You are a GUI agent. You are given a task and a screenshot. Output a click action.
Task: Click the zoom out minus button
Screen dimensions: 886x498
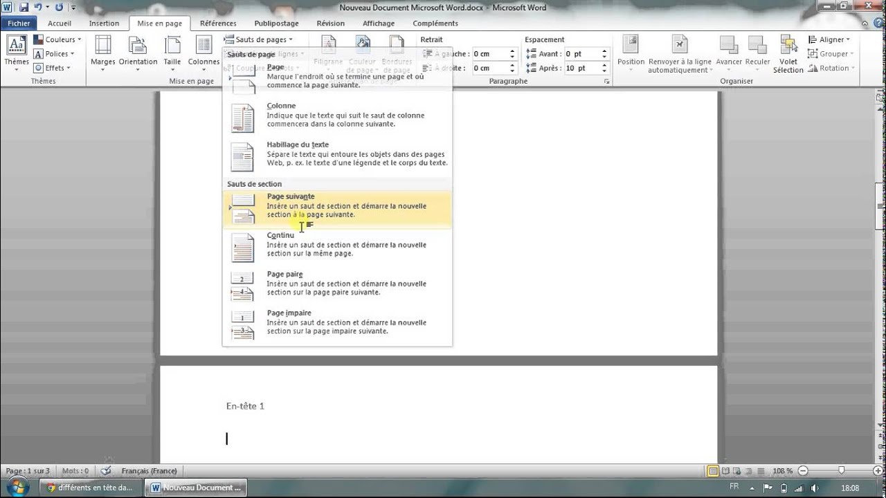(803, 471)
